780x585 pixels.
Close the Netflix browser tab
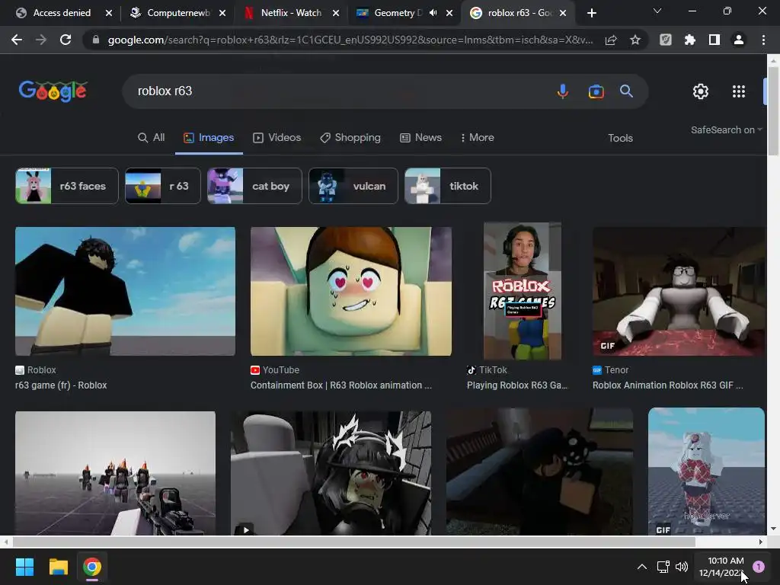(x=336, y=13)
